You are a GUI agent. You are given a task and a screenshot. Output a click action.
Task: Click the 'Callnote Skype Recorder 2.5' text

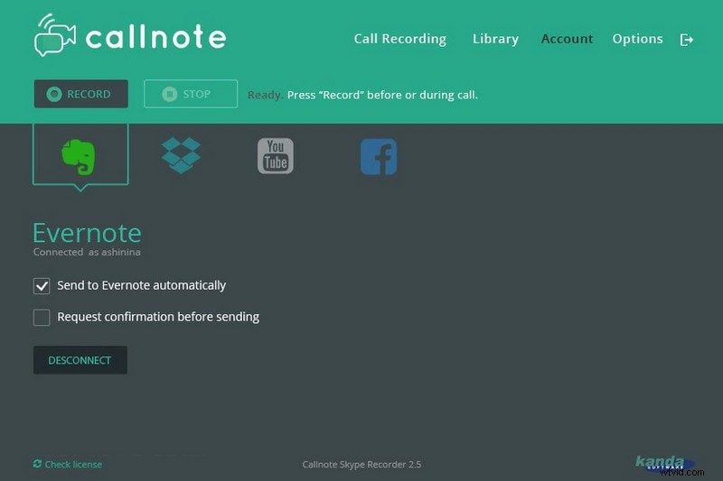[361, 465]
